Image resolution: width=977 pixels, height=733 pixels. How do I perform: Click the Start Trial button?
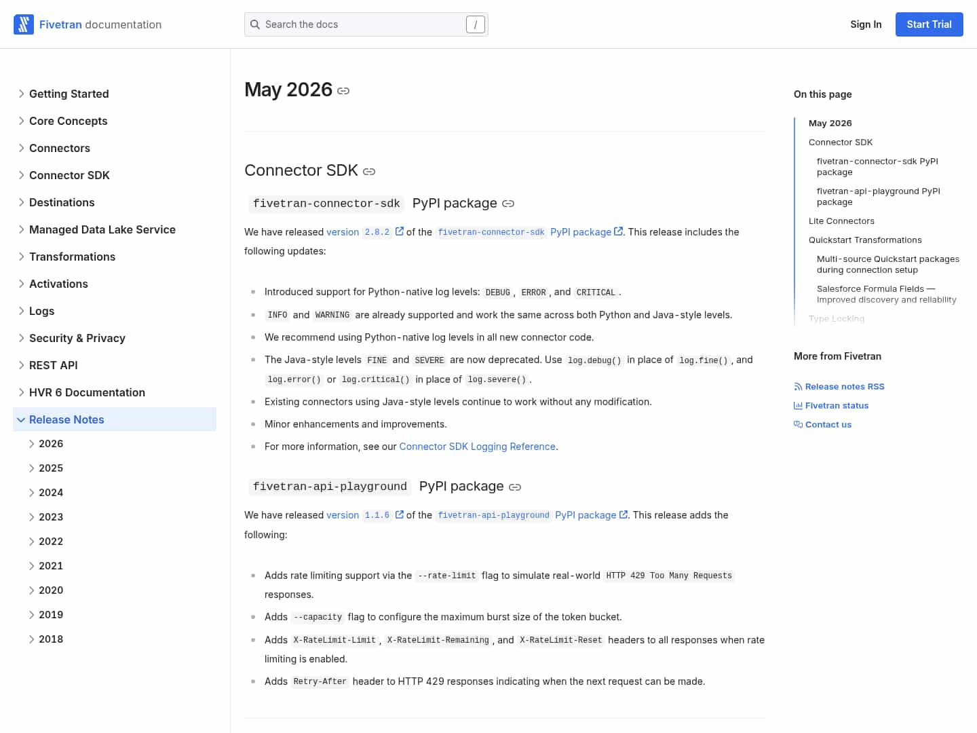930,24
